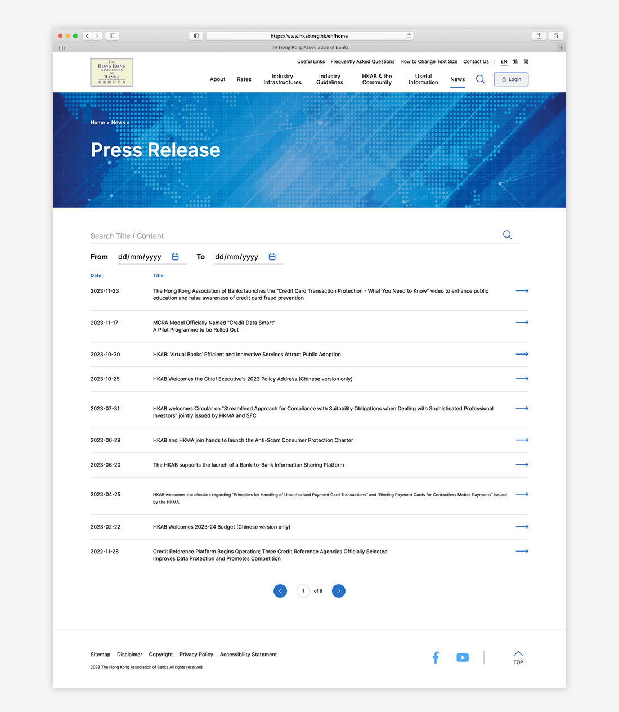This screenshot has height=712, width=619.
Task: Click the Safari back arrow
Action: coord(87,35)
